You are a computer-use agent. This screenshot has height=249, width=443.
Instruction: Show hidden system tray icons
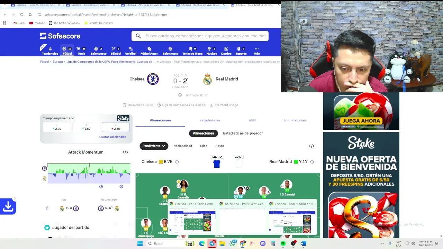tap(382, 243)
